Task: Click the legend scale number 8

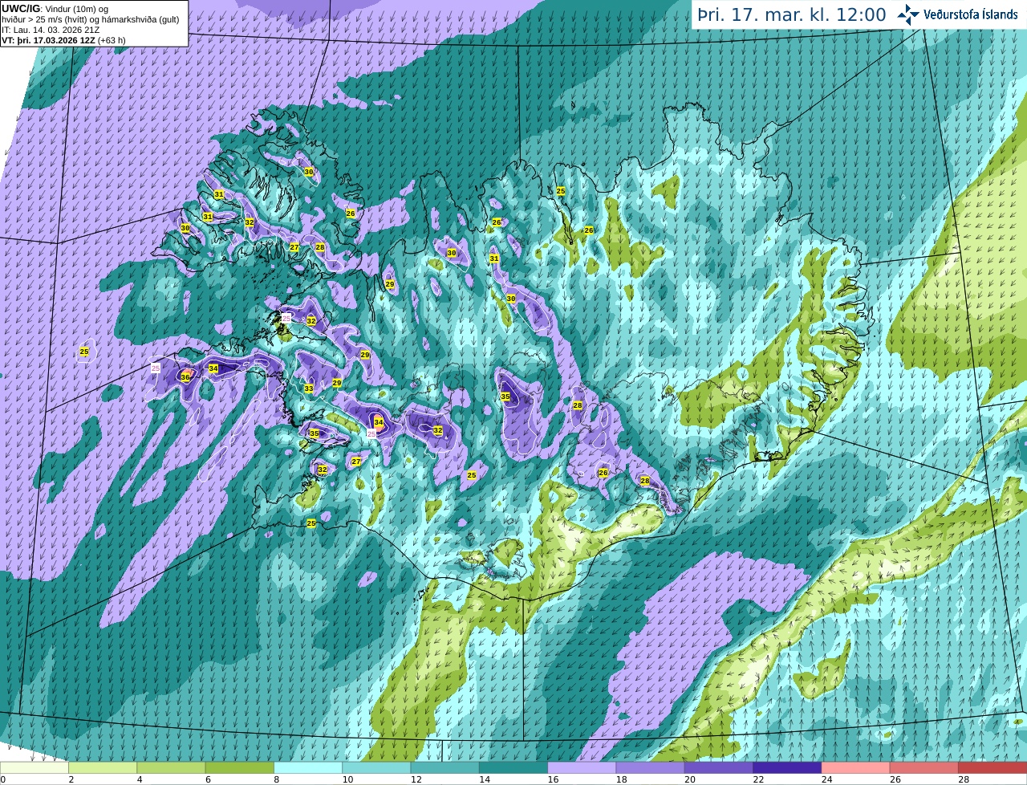Action: coord(277,779)
